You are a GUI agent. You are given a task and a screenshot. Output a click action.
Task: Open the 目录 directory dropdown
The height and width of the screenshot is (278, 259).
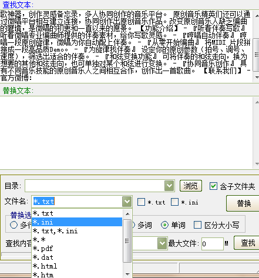pyautogui.click(x=169, y=186)
